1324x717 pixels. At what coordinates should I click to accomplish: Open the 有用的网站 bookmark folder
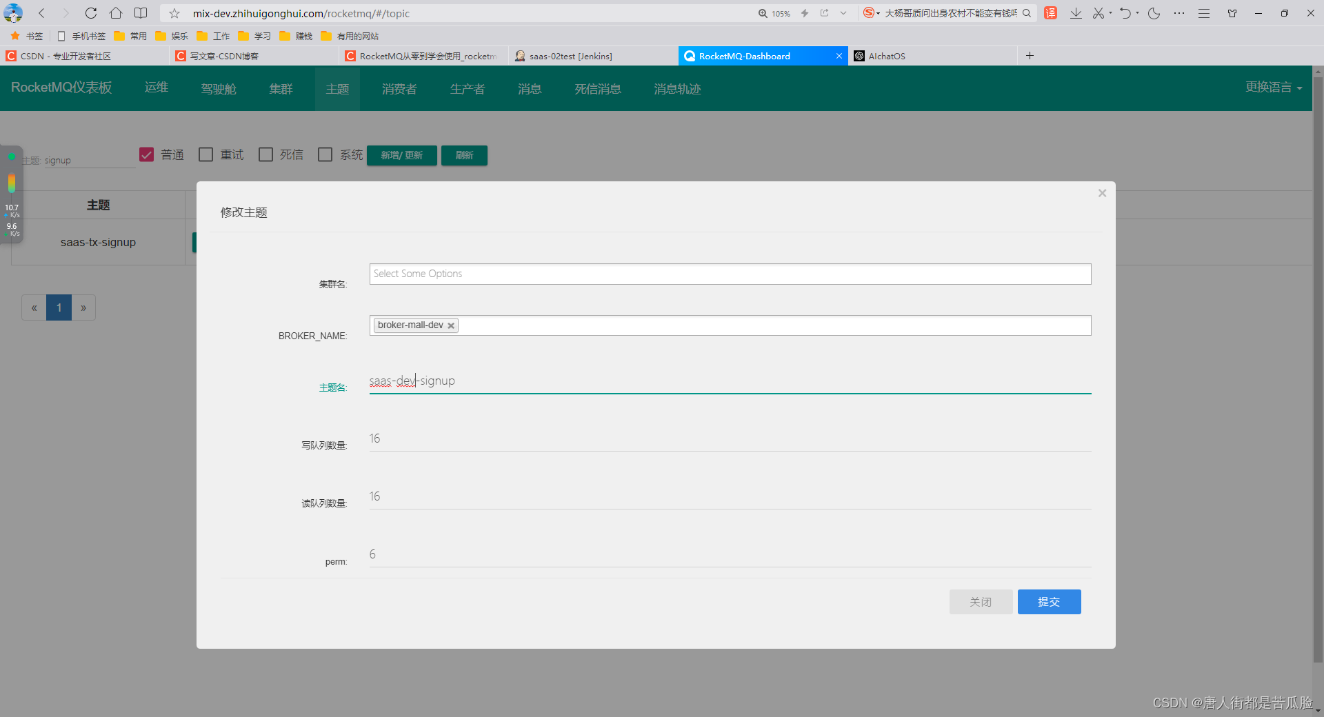click(x=350, y=36)
